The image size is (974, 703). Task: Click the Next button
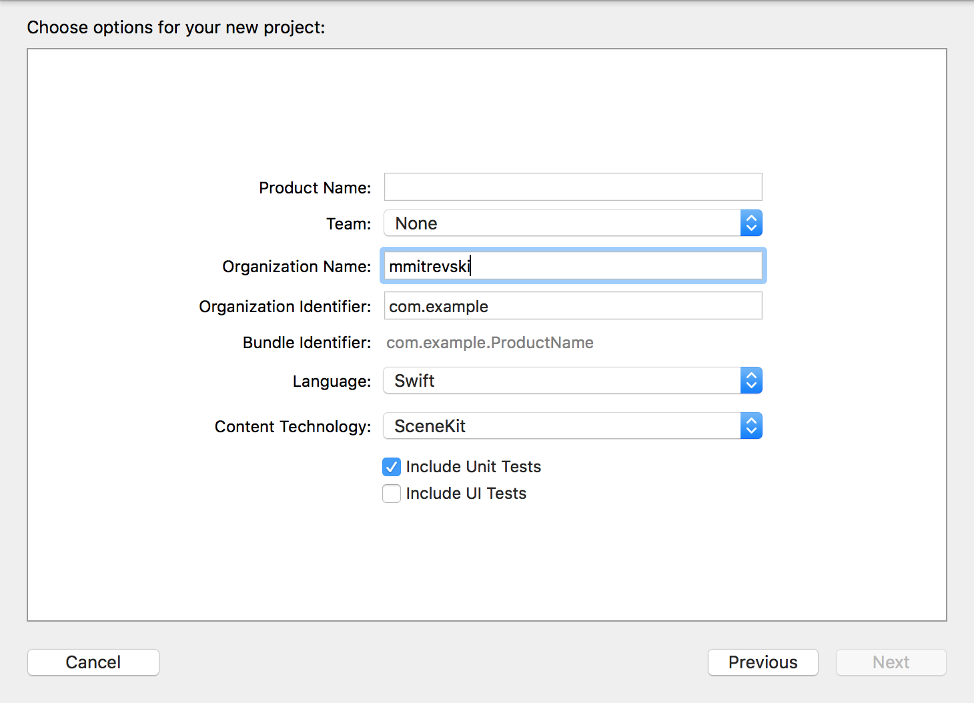[x=891, y=662]
